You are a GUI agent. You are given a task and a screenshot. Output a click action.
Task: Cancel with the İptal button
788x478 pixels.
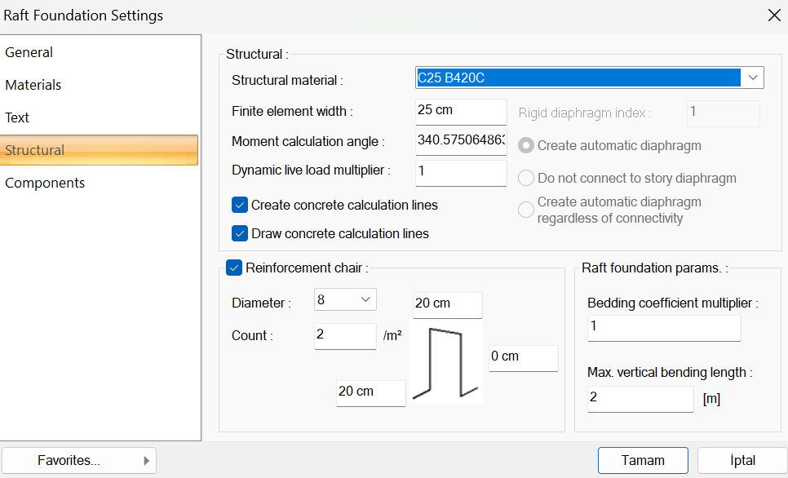(742, 461)
